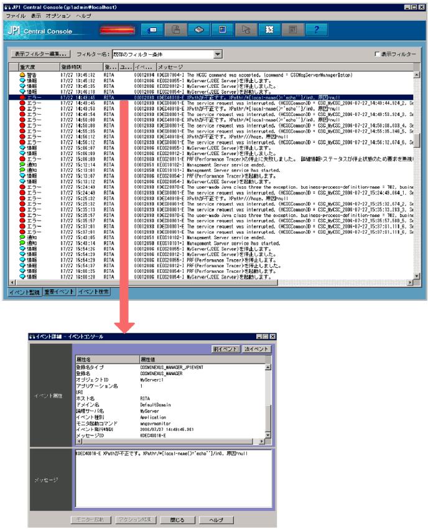This screenshot has height=529, width=428.
Task: Click the info icon of the 15:13:07 row
Action: coord(22,176)
